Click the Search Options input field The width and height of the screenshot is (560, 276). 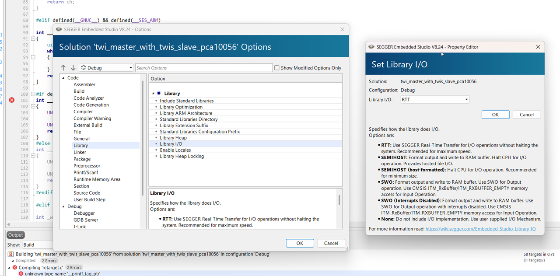pyautogui.click(x=203, y=68)
